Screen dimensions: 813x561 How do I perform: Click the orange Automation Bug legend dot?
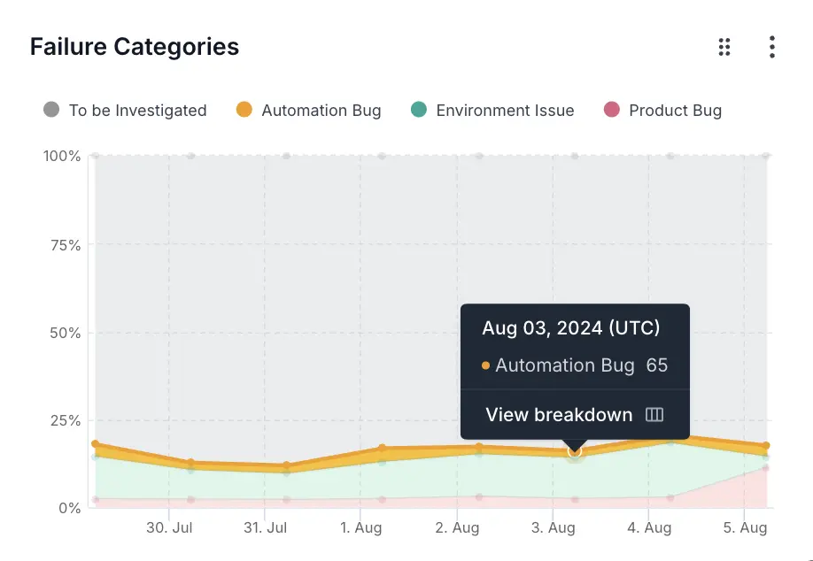pyautogui.click(x=244, y=110)
